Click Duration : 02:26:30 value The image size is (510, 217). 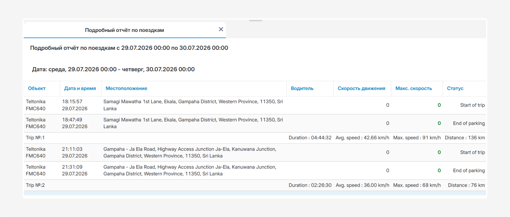tap(310, 185)
